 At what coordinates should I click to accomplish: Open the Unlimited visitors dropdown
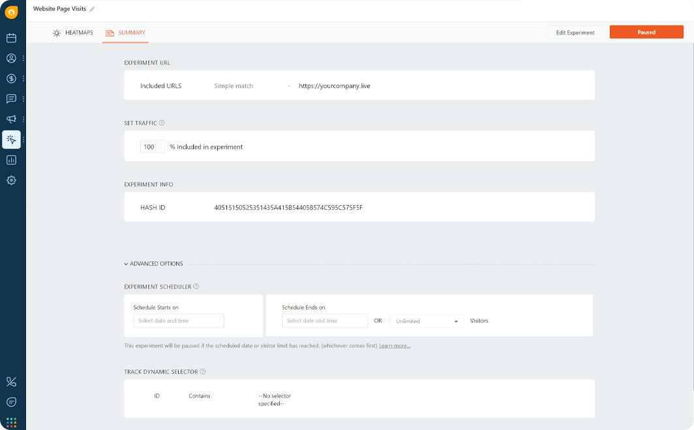(x=427, y=321)
